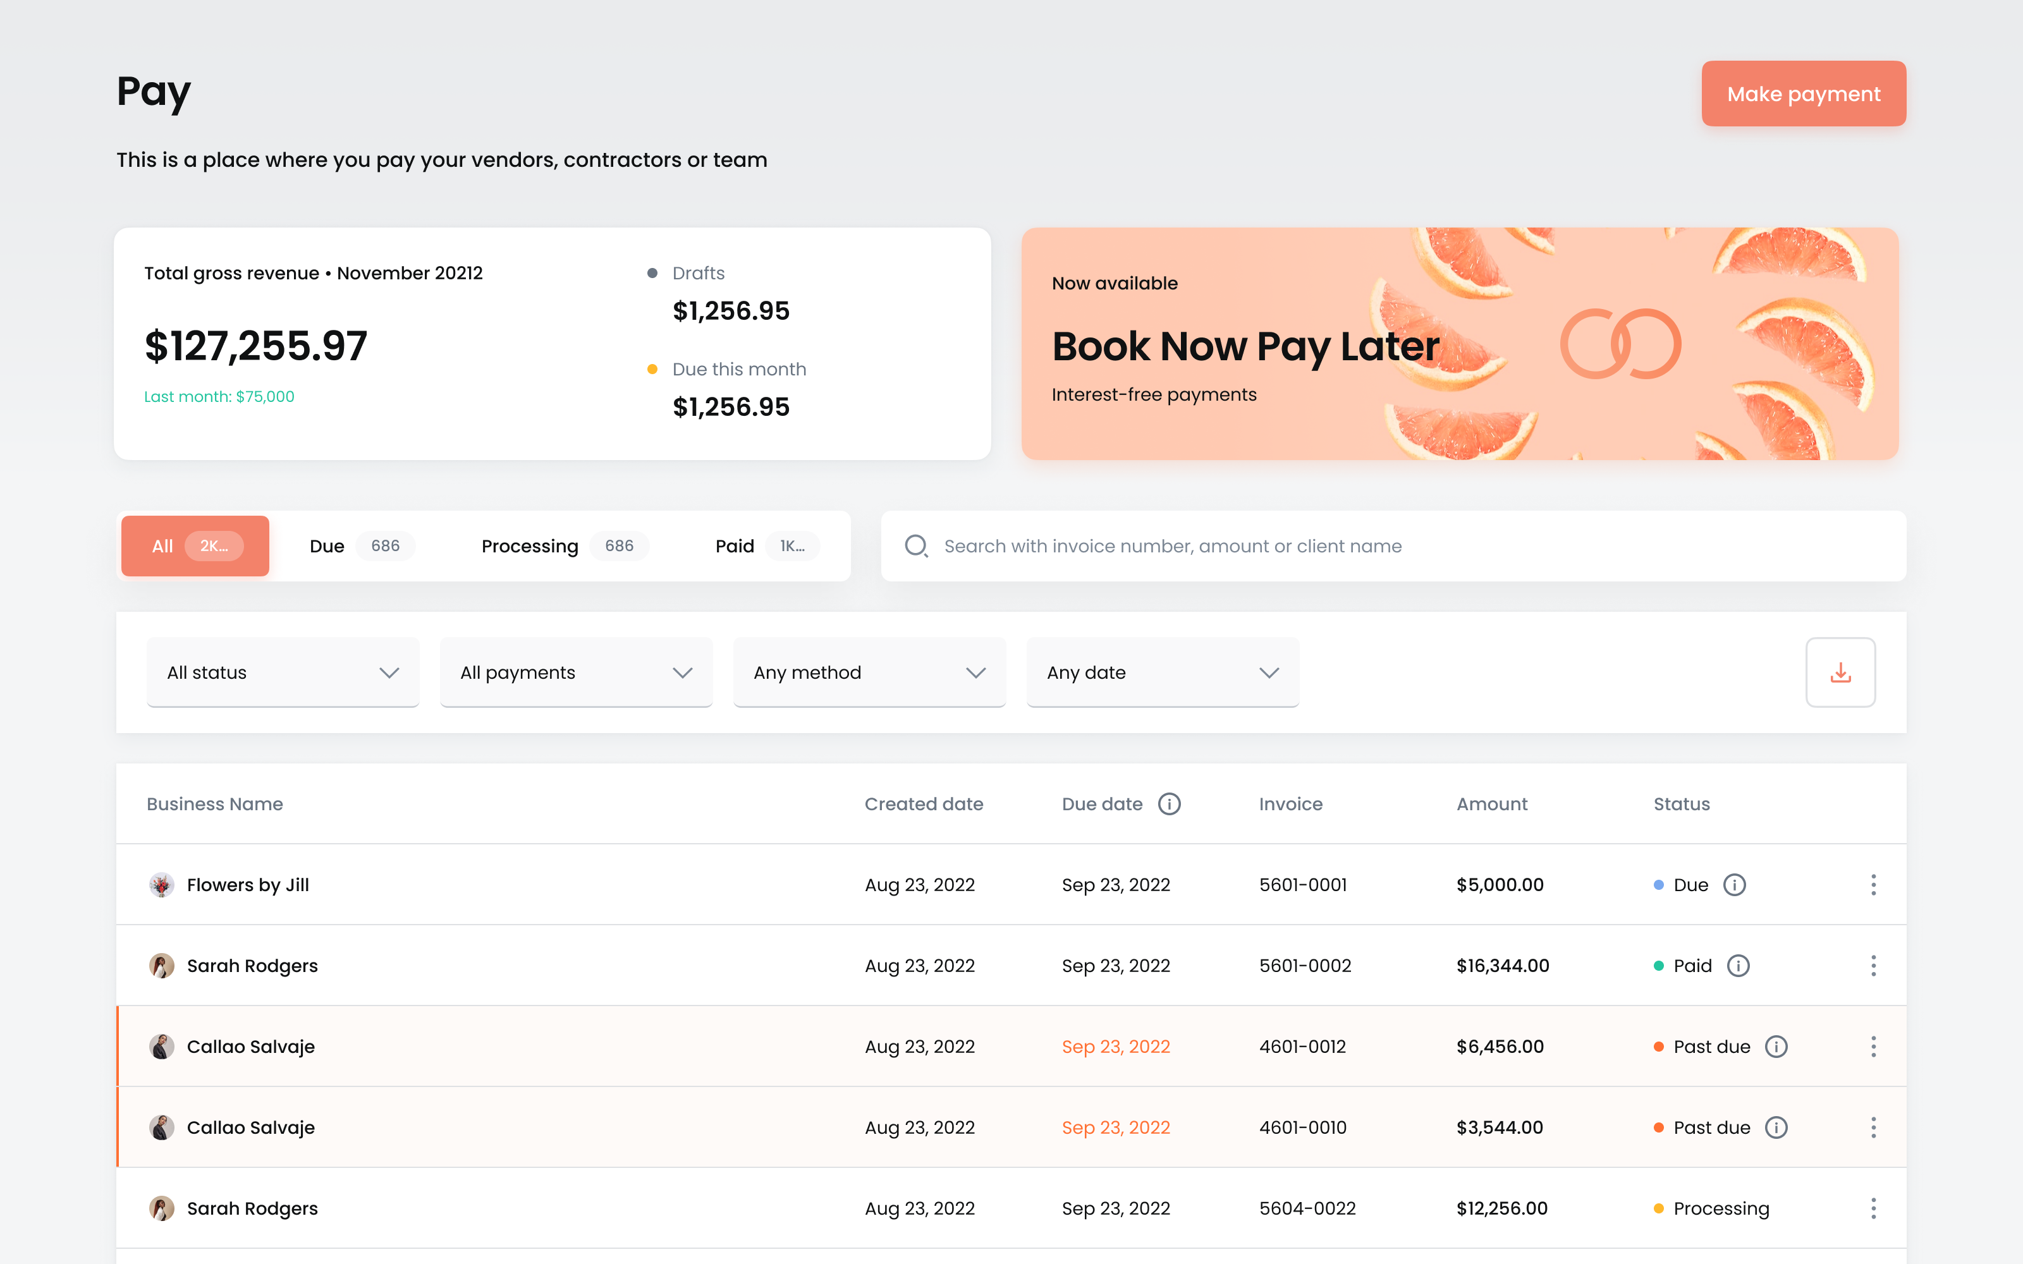Expand the All status dropdown
2023x1264 pixels.
pyautogui.click(x=283, y=672)
